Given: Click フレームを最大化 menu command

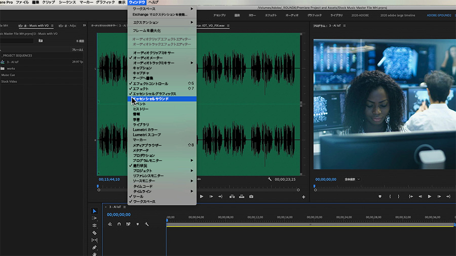Looking at the screenshot, I should (147, 31).
